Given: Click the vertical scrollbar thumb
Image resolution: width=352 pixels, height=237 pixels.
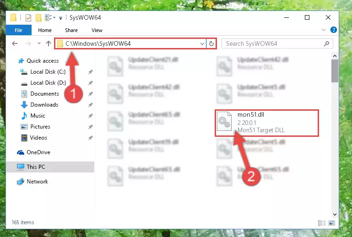Looking at the screenshot, I should tap(335, 71).
